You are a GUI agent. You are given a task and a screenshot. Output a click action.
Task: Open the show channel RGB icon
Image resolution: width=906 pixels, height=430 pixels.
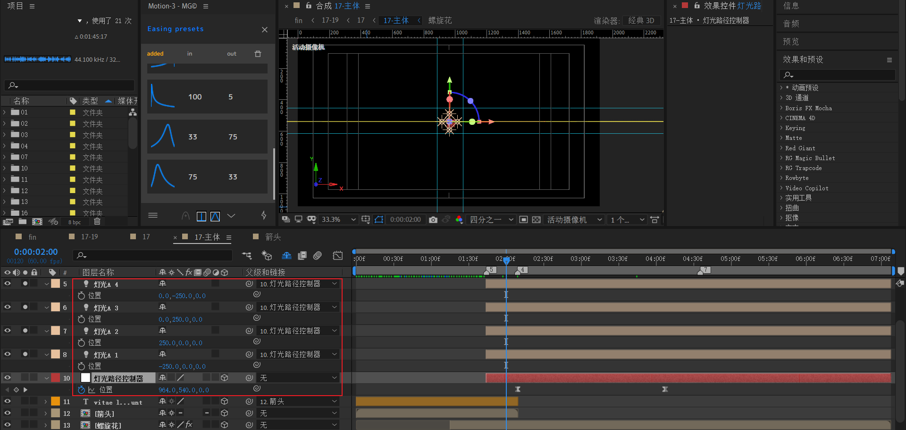pyautogui.click(x=459, y=219)
